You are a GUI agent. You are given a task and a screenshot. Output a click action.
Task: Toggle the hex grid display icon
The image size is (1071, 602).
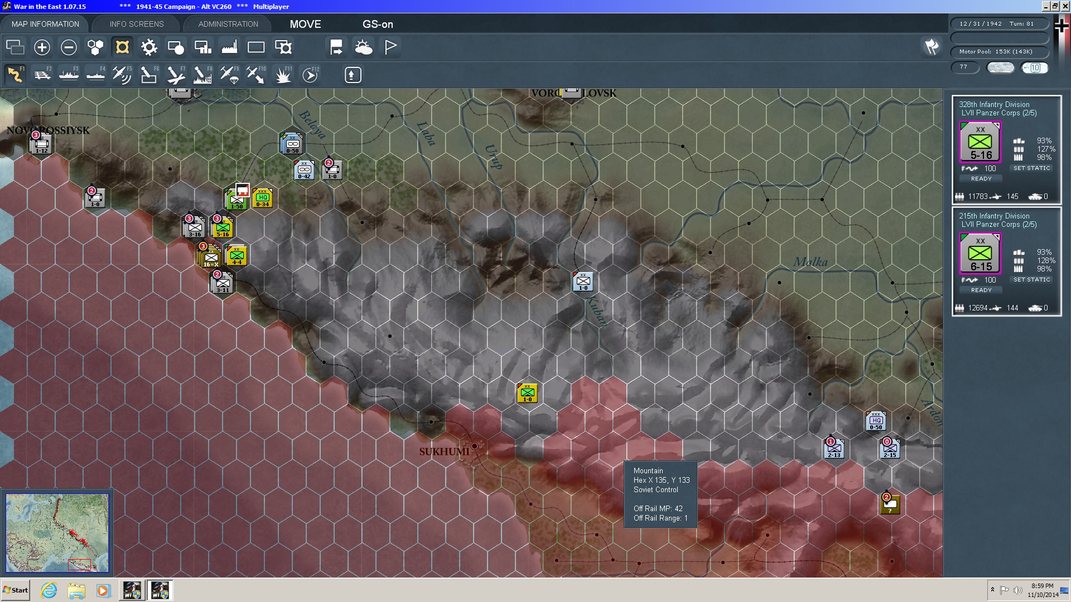[95, 47]
